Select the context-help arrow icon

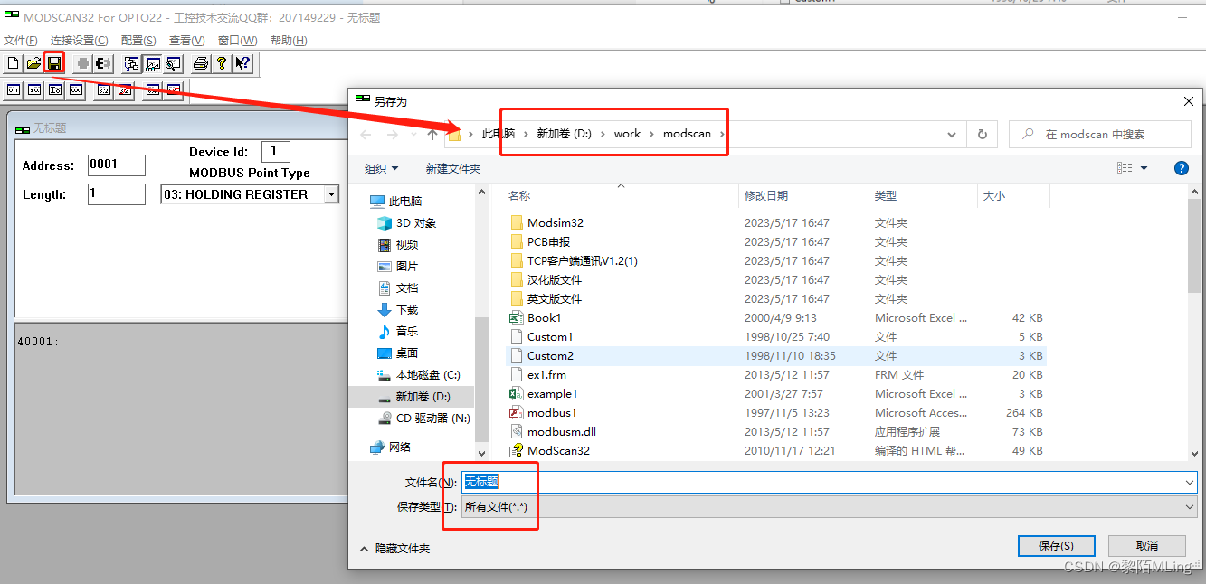(x=242, y=63)
